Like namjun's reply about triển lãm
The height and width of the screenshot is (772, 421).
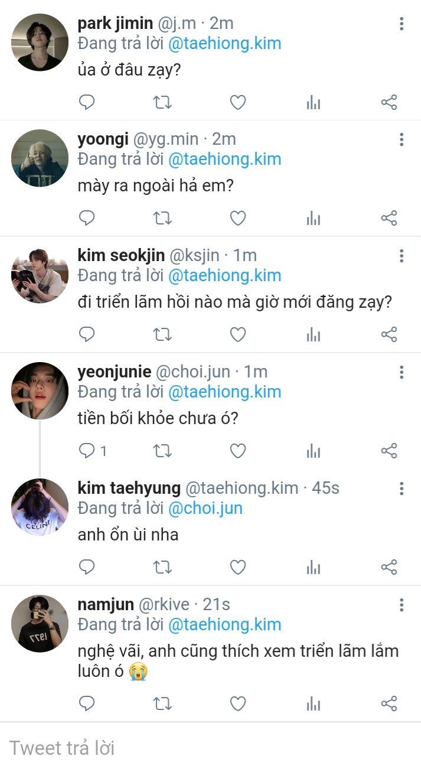point(237,703)
